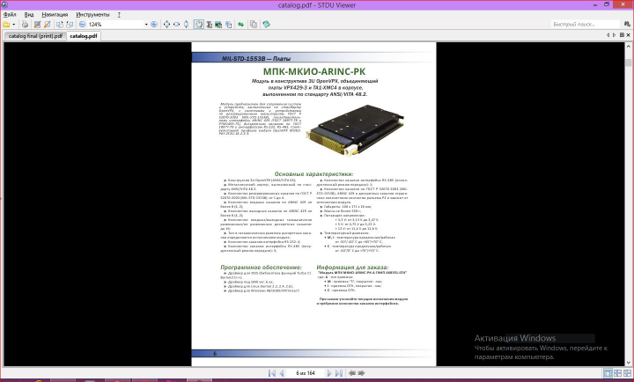
Task: Fit the page to window width
Action: [177, 25]
